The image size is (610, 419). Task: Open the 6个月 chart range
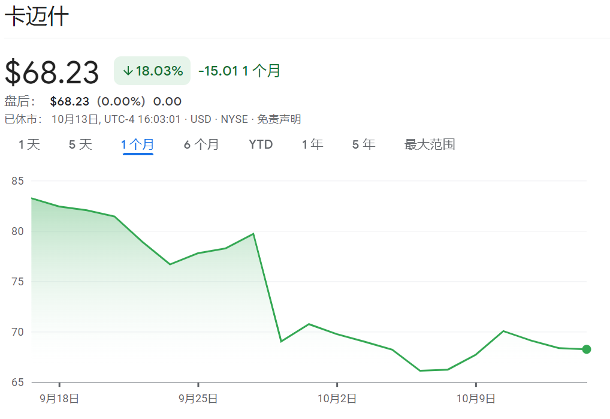click(x=201, y=144)
